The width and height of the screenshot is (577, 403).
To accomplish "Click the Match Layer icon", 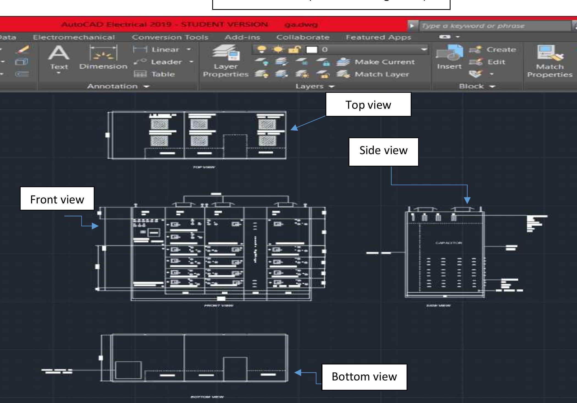I will click(x=343, y=74).
